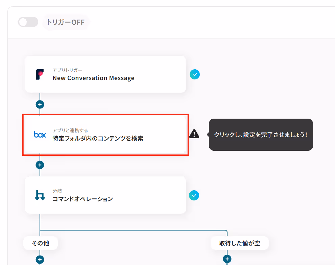
Task: Open the New Conversation Message trigger card
Action: coord(105,74)
